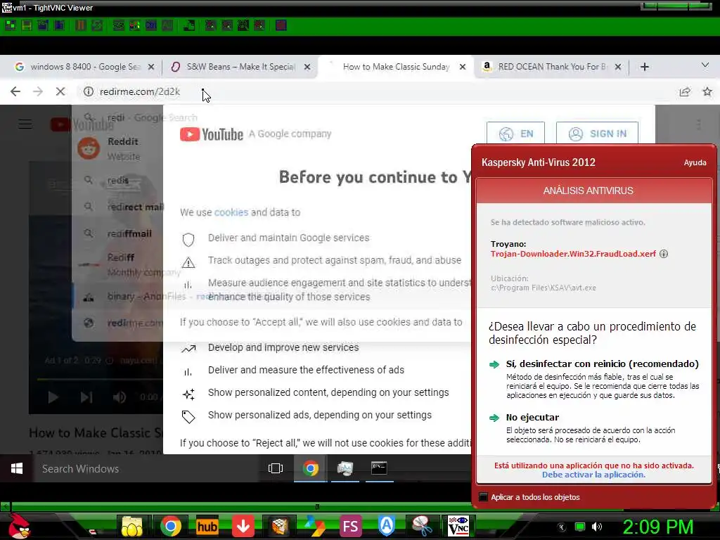Click the Share page icon in Chrome

tap(685, 91)
